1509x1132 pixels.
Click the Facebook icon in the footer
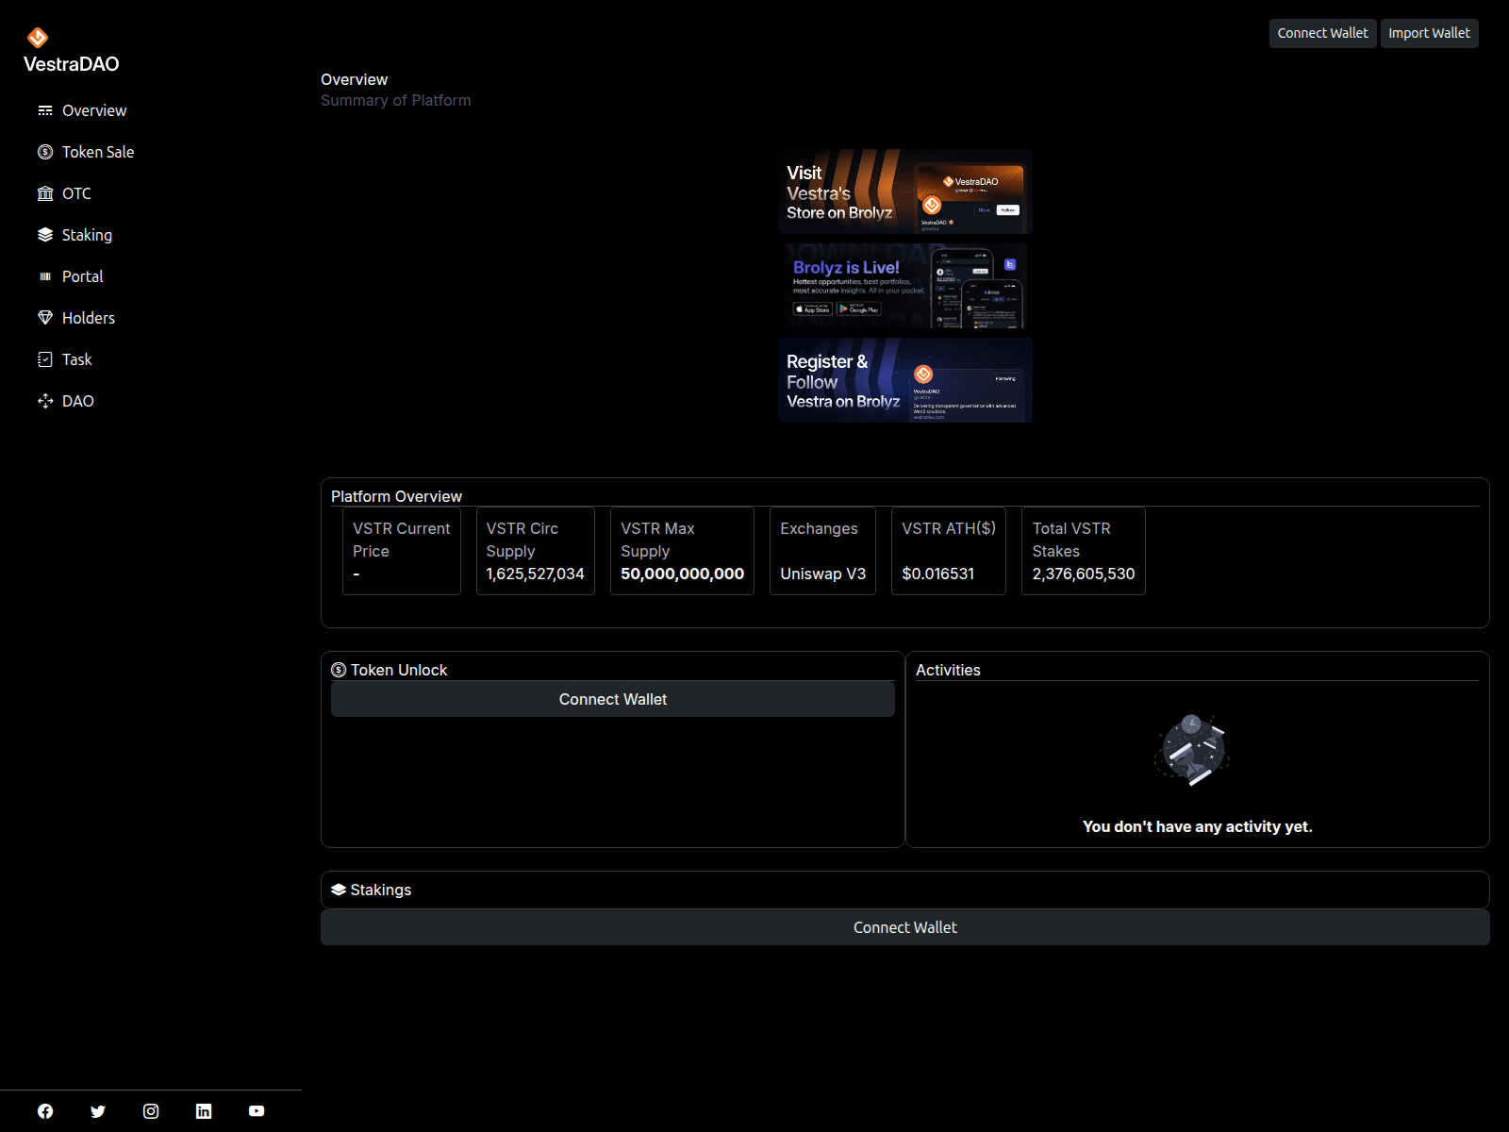(x=45, y=1110)
